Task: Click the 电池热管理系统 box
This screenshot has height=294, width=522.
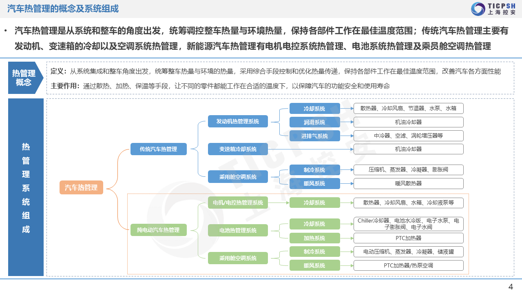Action: (238, 230)
